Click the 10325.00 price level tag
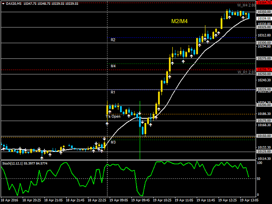This screenshot has width=272, height=204. pyautogui.click(x=264, y=27)
